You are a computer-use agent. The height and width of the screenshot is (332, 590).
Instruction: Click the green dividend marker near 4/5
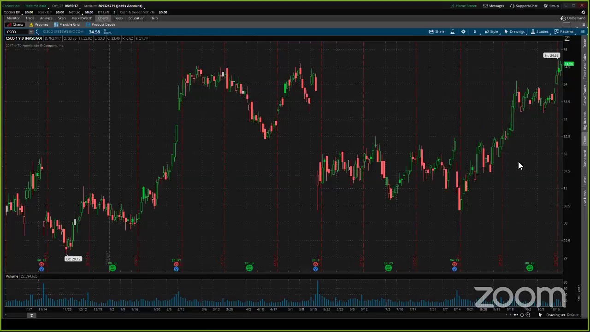(x=249, y=268)
